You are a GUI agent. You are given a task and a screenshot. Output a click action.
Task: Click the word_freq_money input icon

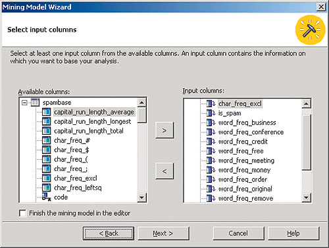tap(211, 170)
